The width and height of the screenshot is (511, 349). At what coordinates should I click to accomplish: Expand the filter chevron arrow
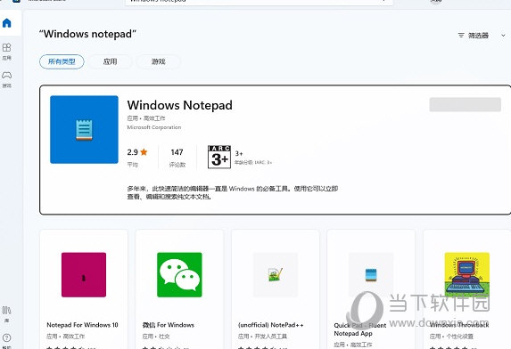click(503, 36)
